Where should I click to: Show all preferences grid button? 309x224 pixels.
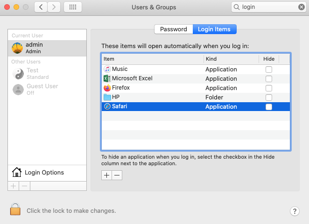click(72, 7)
